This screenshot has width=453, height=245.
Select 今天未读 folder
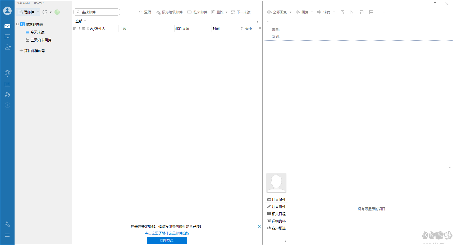pyautogui.click(x=35, y=32)
